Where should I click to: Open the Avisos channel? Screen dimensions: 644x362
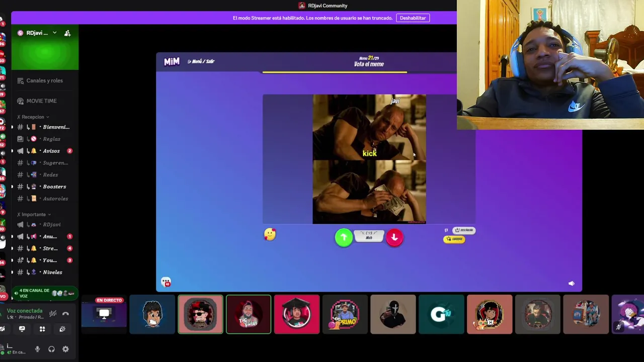pos(44,151)
